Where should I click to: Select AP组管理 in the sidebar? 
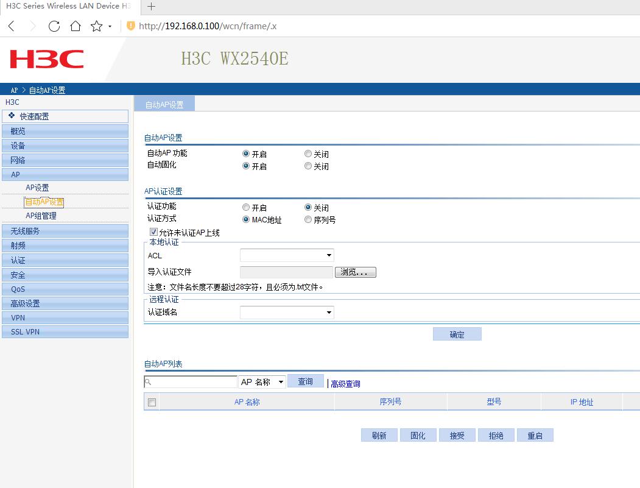point(41,216)
